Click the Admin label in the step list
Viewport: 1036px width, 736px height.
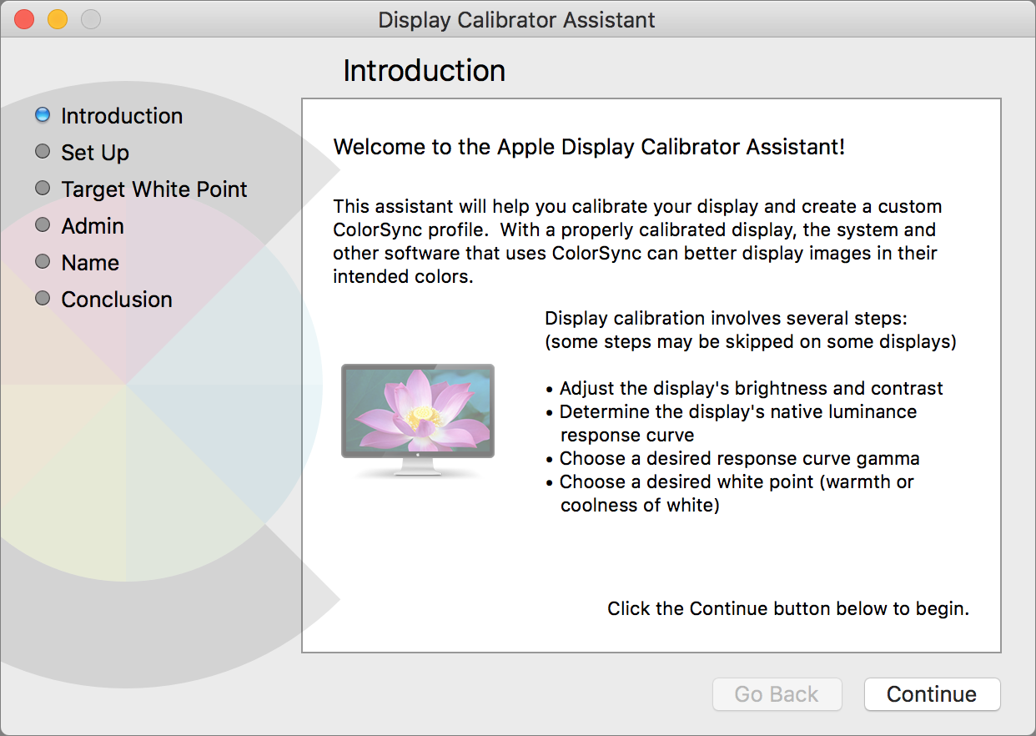[93, 226]
